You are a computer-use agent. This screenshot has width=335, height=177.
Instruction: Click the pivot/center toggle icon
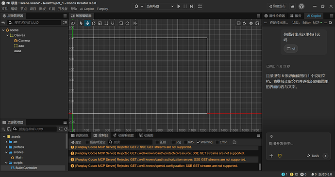[121, 23]
